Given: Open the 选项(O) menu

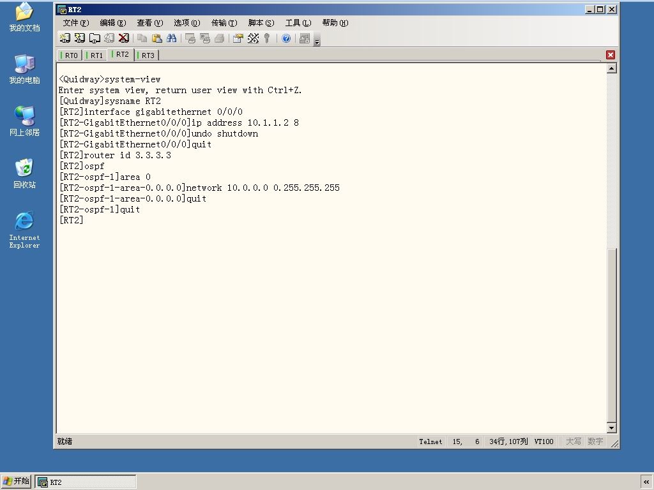Looking at the screenshot, I should pyautogui.click(x=187, y=23).
